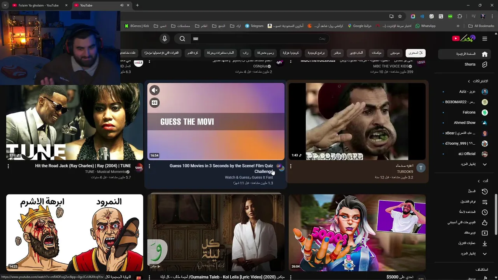Viewport: 498px width, 280px height.
Task: Open the tab search dropdown arrow
Action: click(x=5, y=5)
